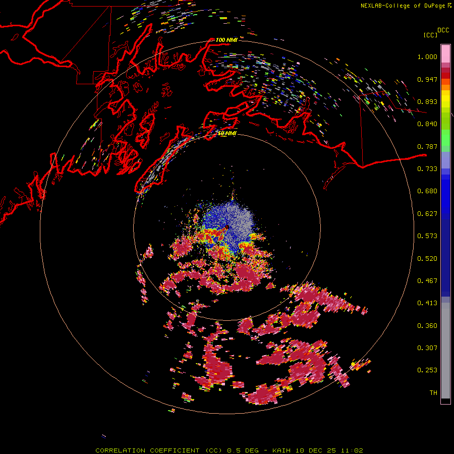Click the 0.893 color scale label
The height and width of the screenshot is (454, 454).
click(427, 101)
